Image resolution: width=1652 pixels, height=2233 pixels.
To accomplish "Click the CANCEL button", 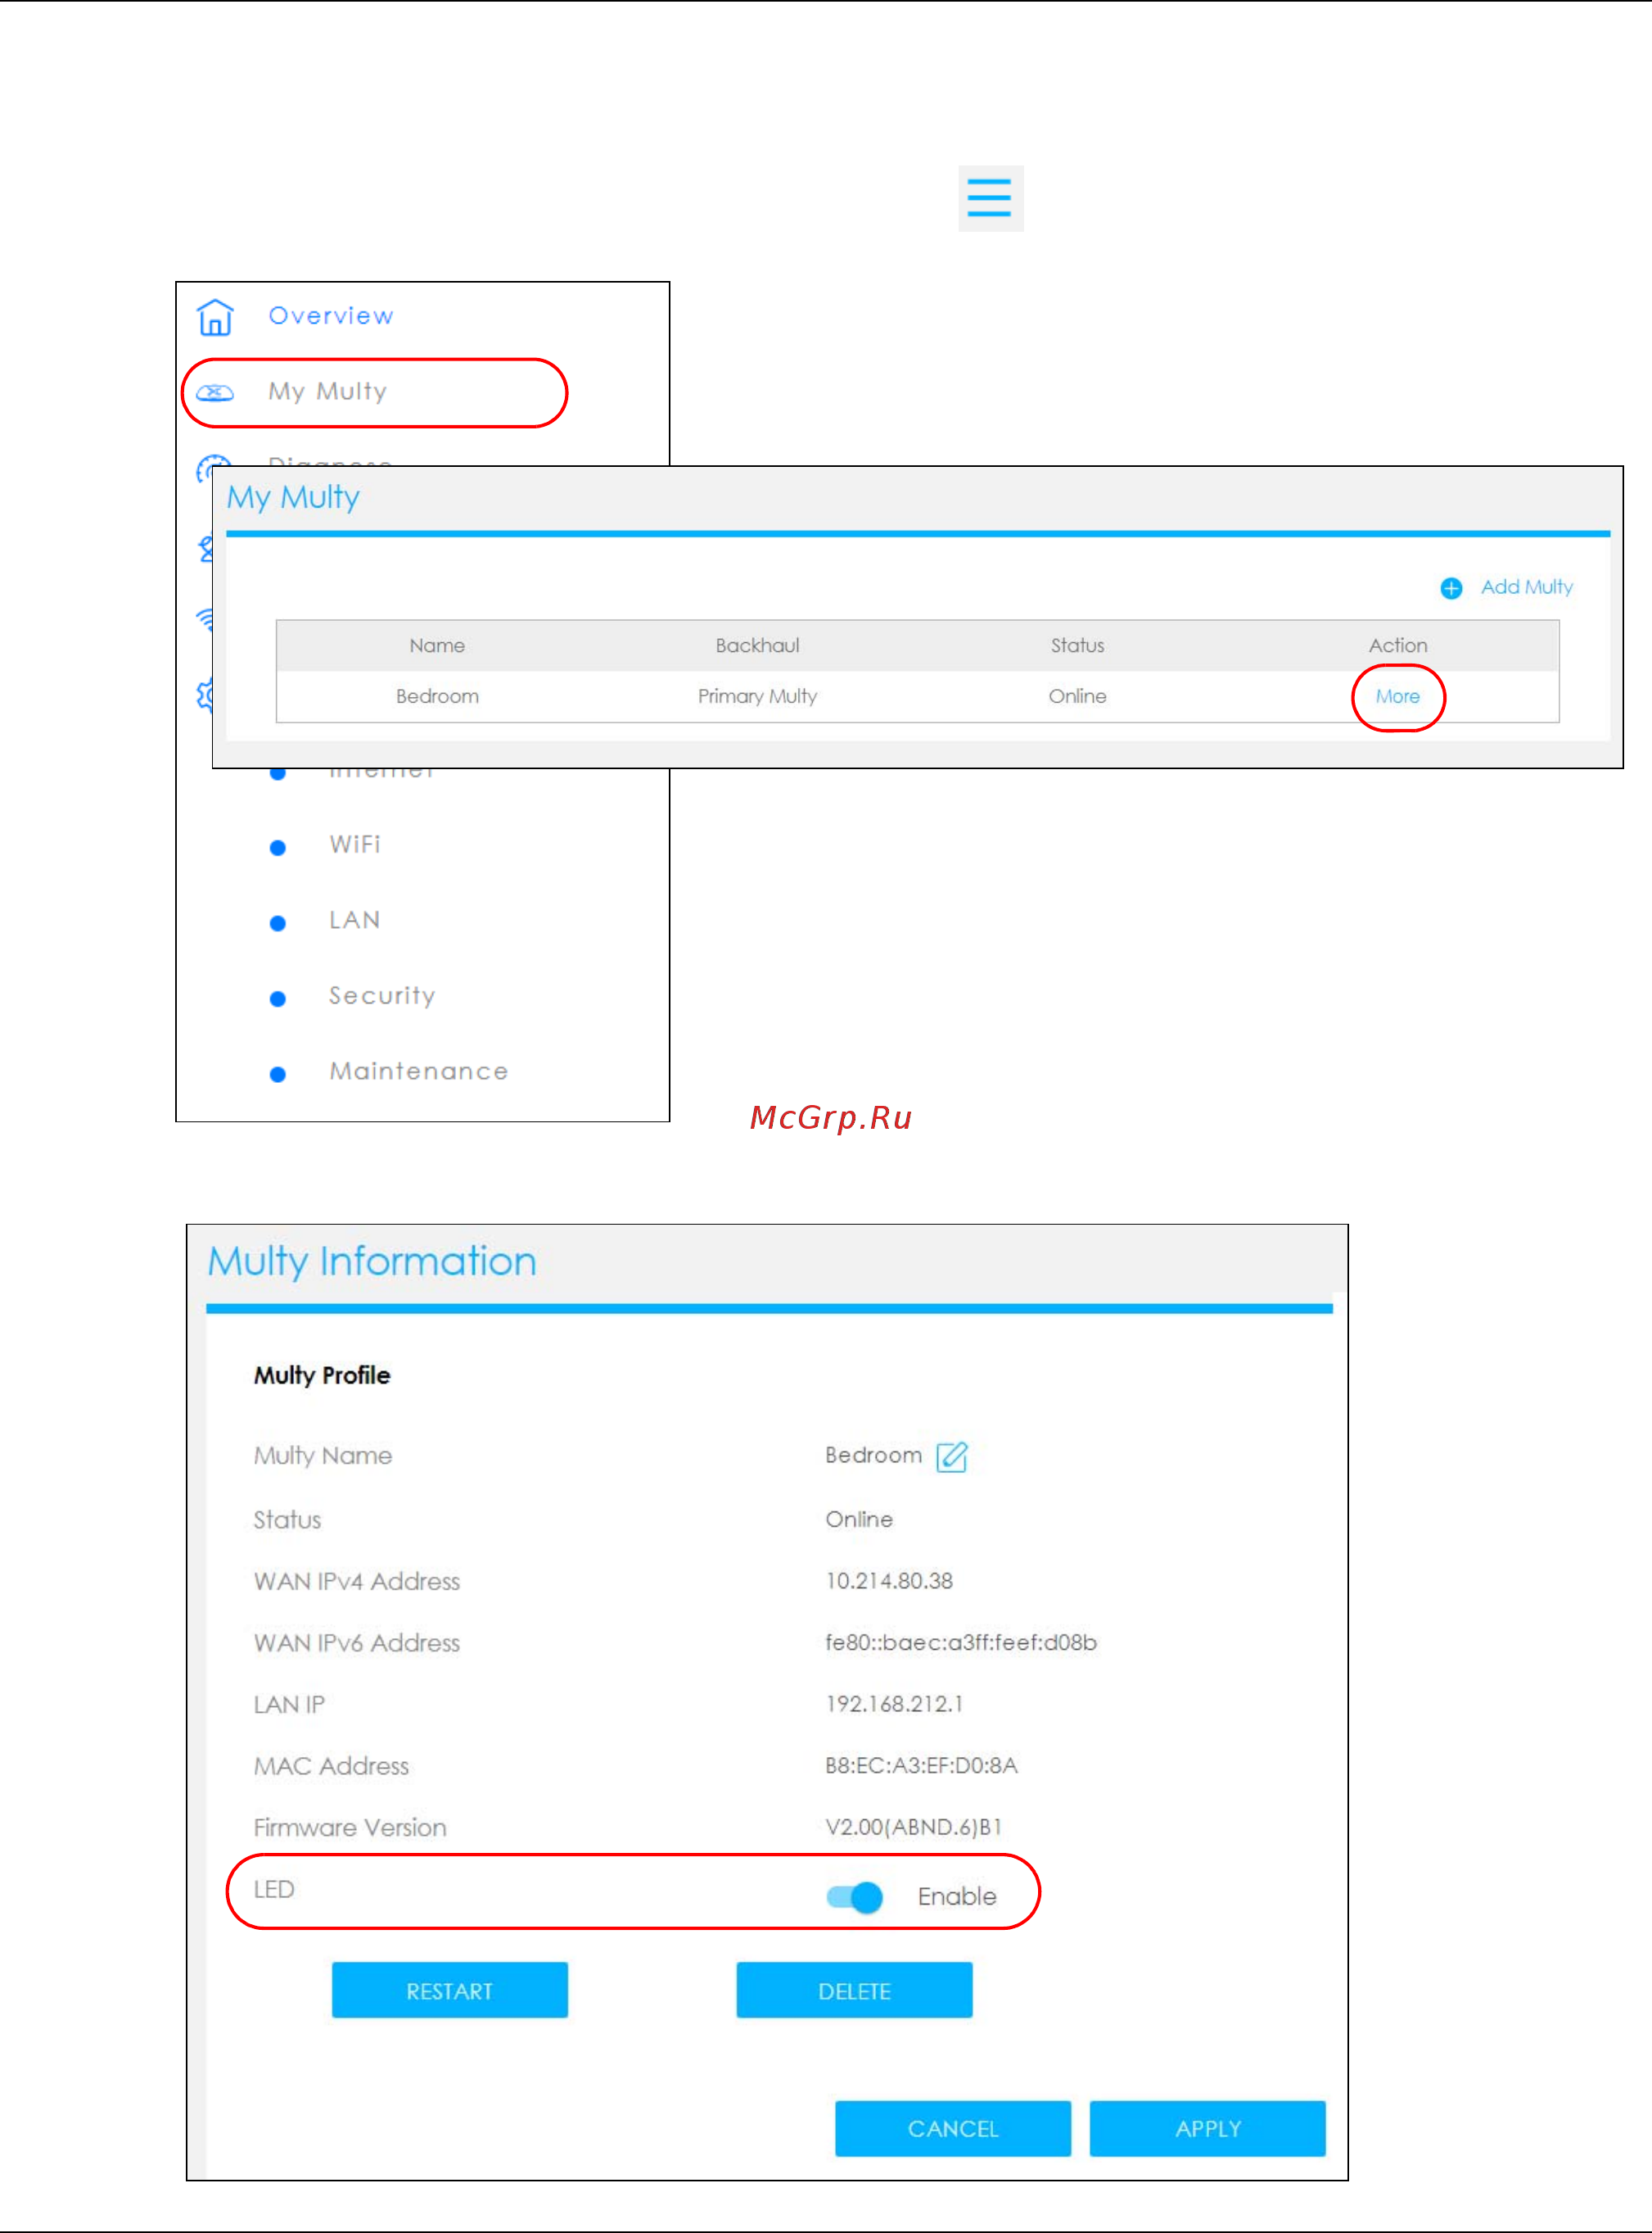I will click(x=953, y=2129).
